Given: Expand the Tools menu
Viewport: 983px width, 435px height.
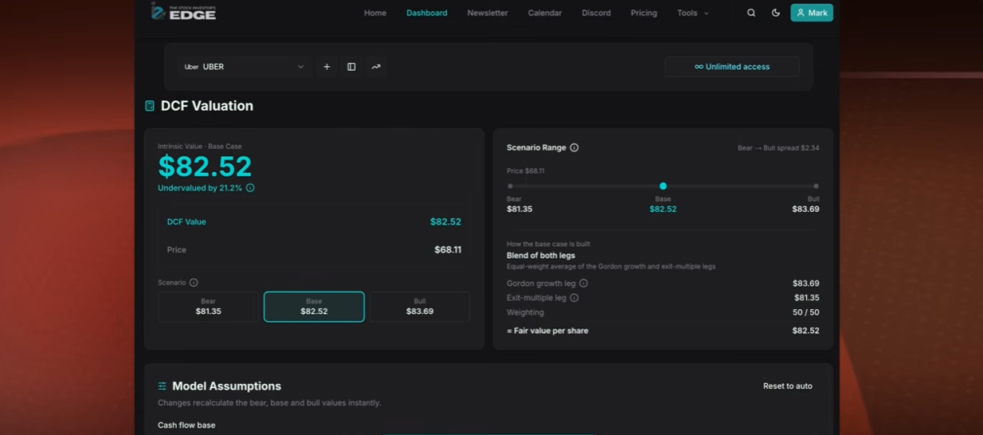Looking at the screenshot, I should point(692,13).
